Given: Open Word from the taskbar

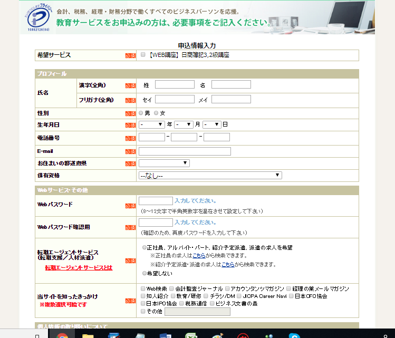Looking at the screenshot, I should click(165, 334).
